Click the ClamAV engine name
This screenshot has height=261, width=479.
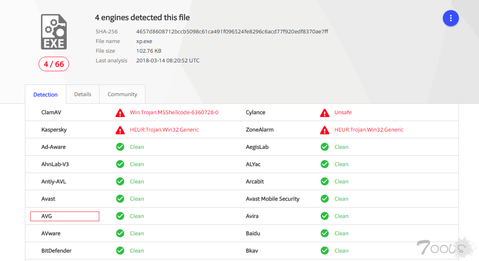[x=51, y=113]
